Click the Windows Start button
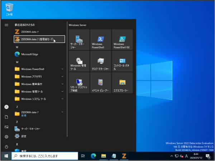 point(6,156)
